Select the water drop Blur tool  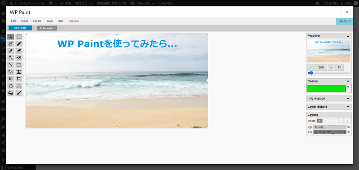tap(11, 86)
